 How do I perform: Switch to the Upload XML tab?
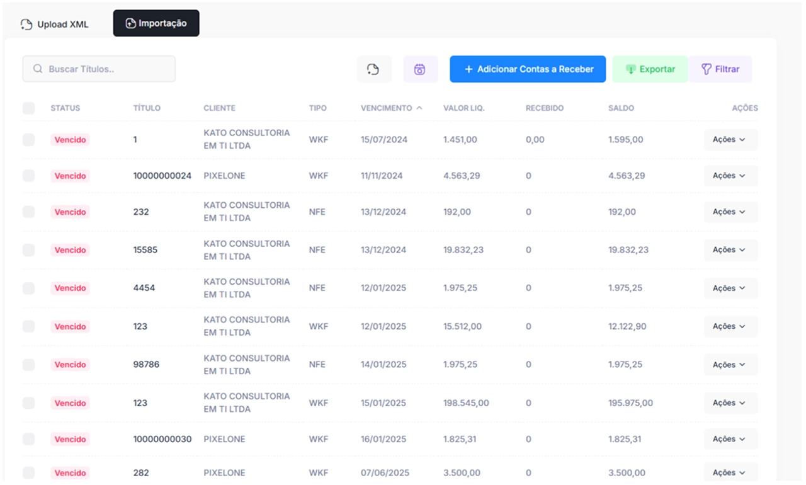(x=55, y=25)
